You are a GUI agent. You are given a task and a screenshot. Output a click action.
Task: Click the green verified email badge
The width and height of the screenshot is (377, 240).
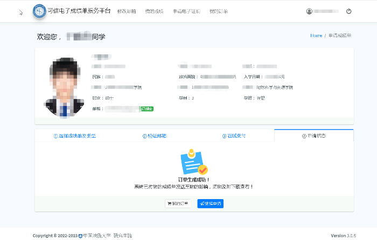pyautogui.click(x=147, y=109)
